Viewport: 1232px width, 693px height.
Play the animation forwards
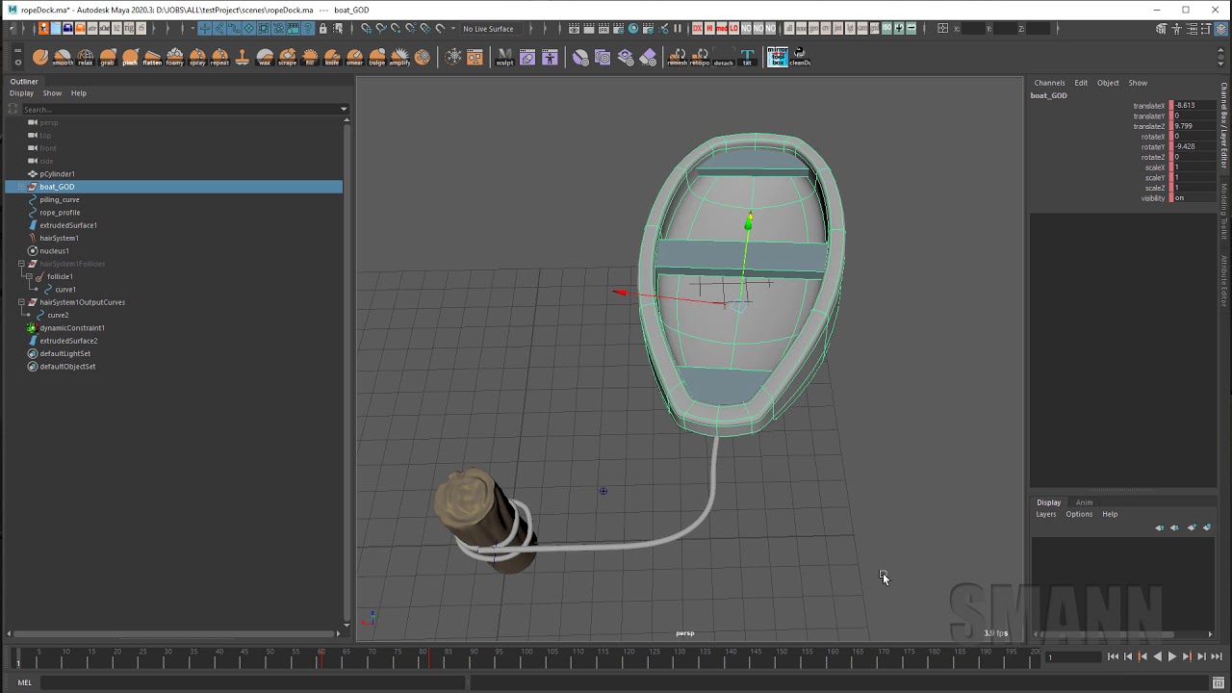tap(1171, 656)
